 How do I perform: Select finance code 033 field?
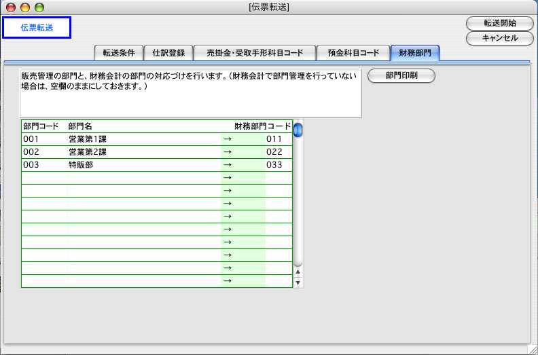279,165
